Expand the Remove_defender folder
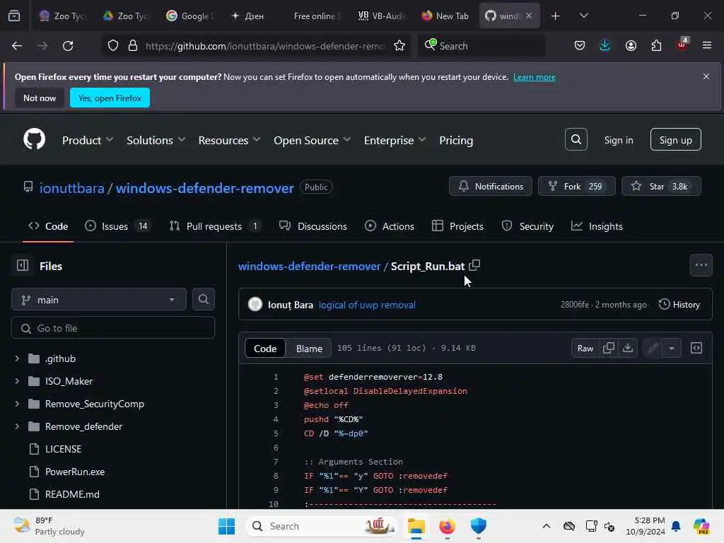The height and width of the screenshot is (543, 724). pyautogui.click(x=17, y=426)
